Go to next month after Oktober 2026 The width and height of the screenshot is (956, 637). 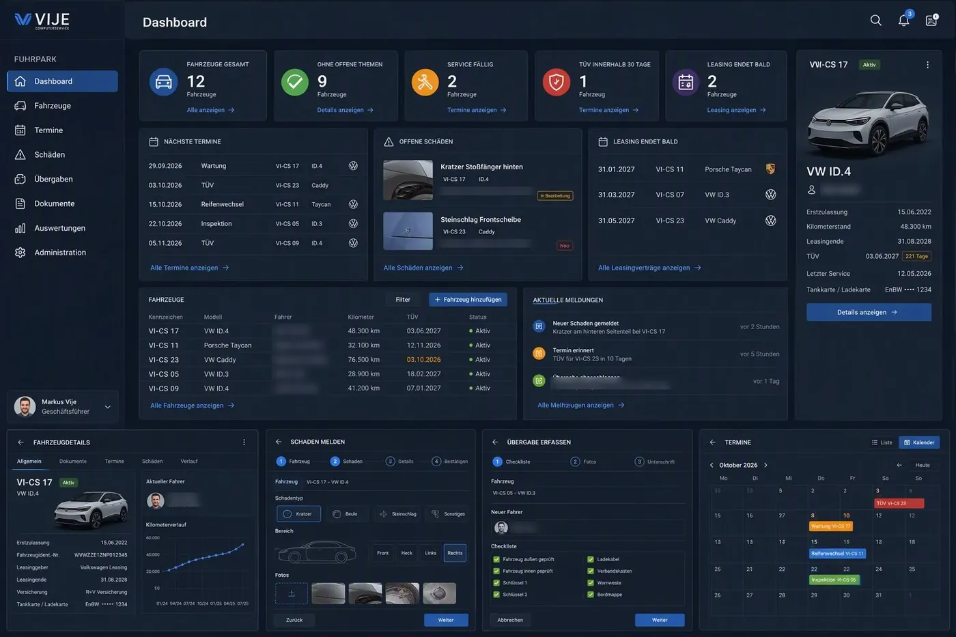click(x=765, y=465)
